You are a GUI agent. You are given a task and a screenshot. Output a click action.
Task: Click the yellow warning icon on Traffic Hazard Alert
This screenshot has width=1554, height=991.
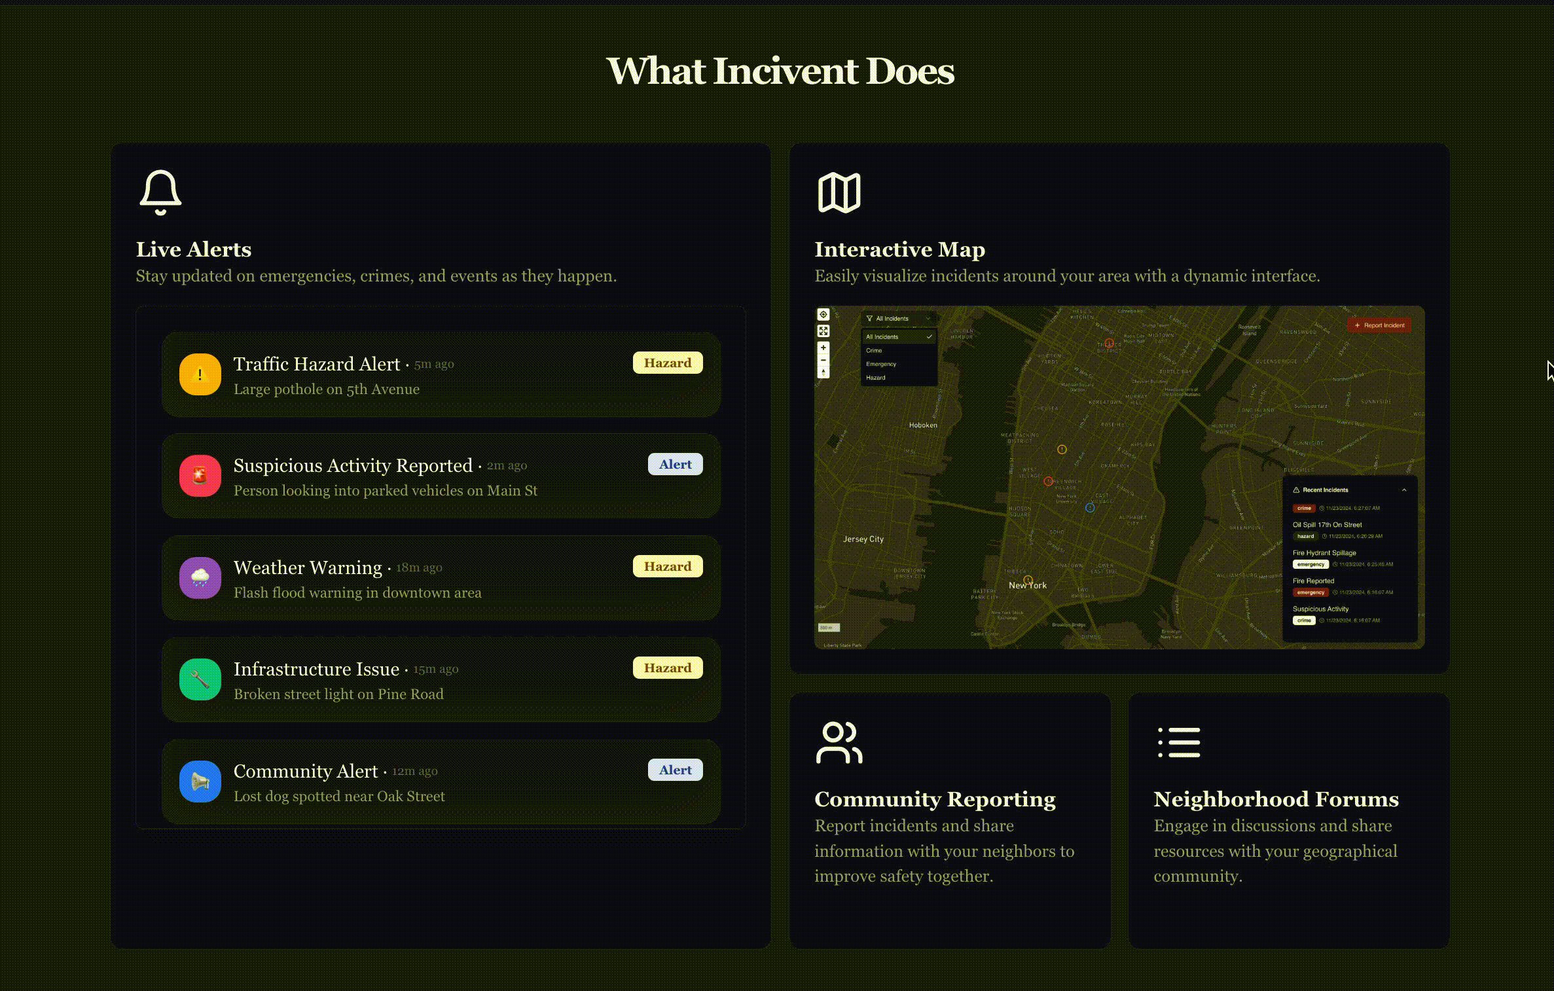(200, 374)
